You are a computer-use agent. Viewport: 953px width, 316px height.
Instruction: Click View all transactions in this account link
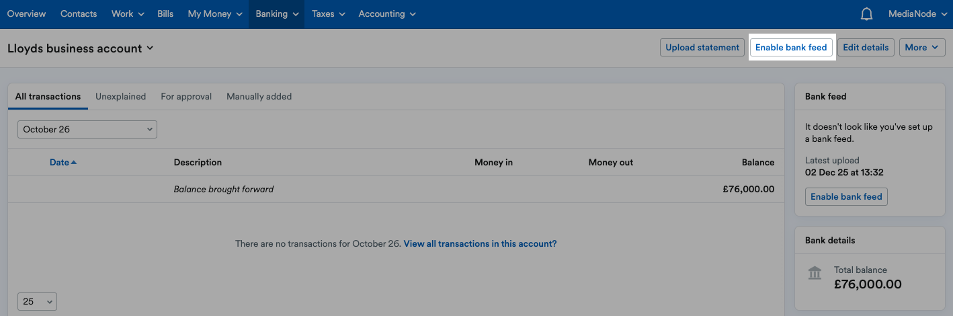480,244
